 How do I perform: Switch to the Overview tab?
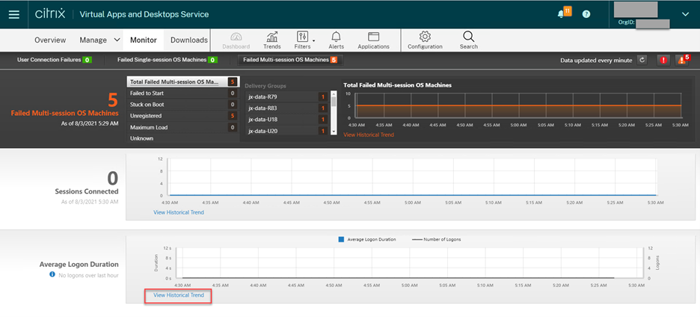coord(50,40)
